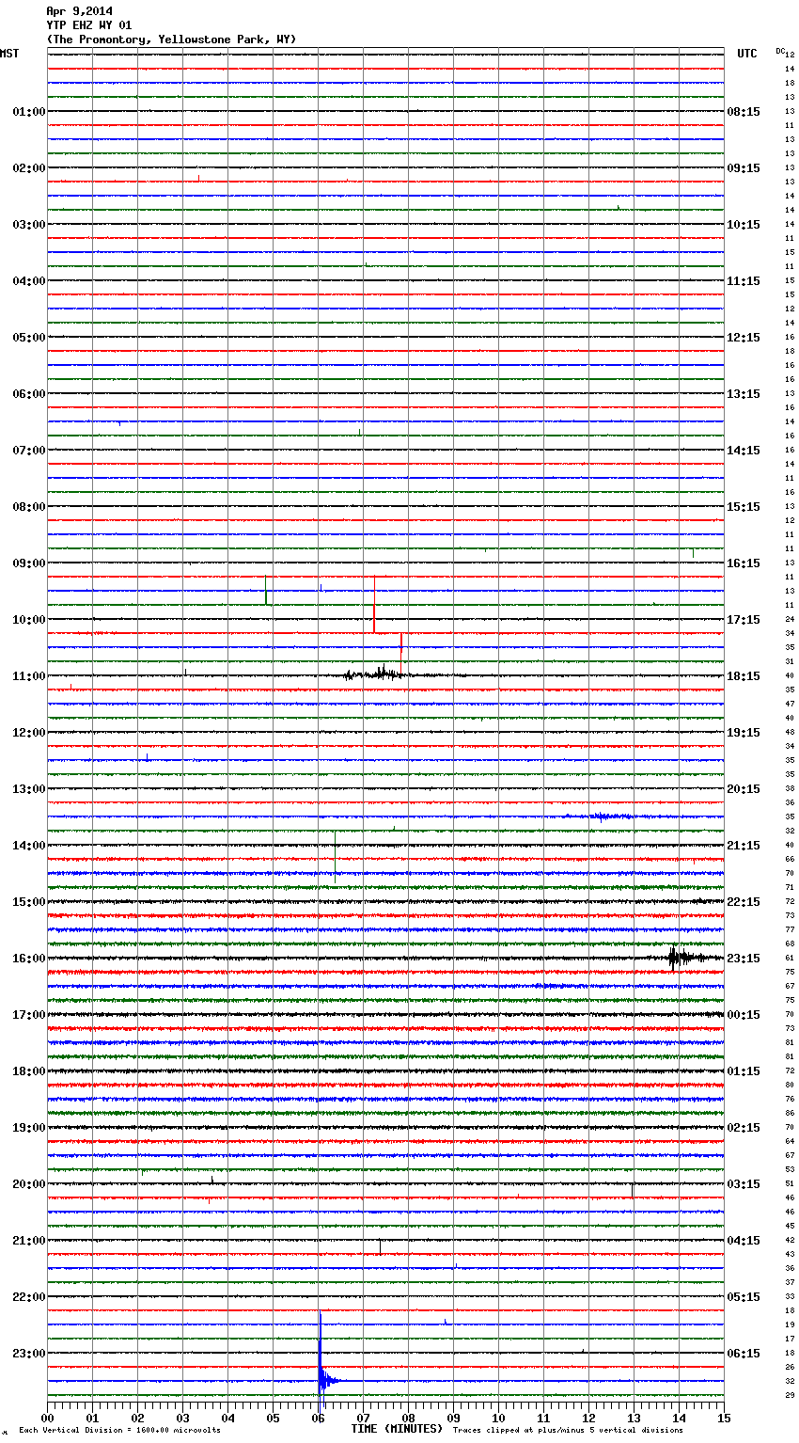Click the 06:15 UTC time label
The width and height of the screenshot is (799, 1443).
tap(744, 1354)
